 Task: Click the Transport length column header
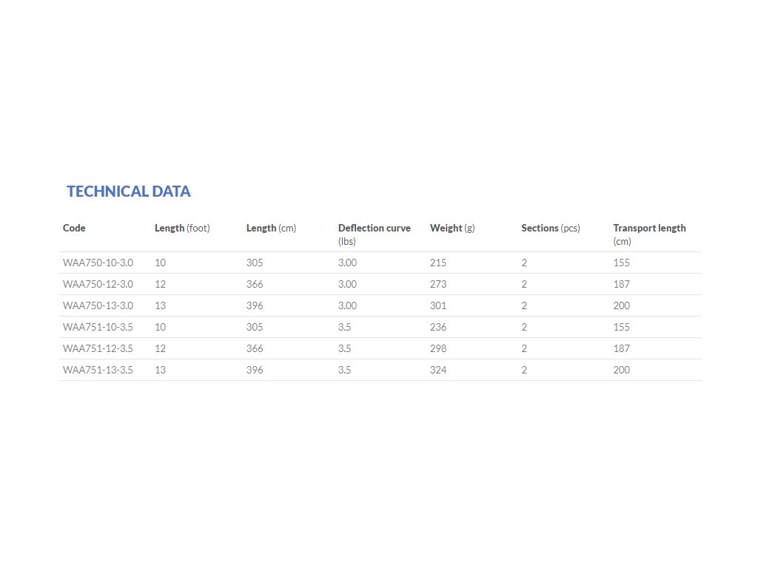[649, 229]
